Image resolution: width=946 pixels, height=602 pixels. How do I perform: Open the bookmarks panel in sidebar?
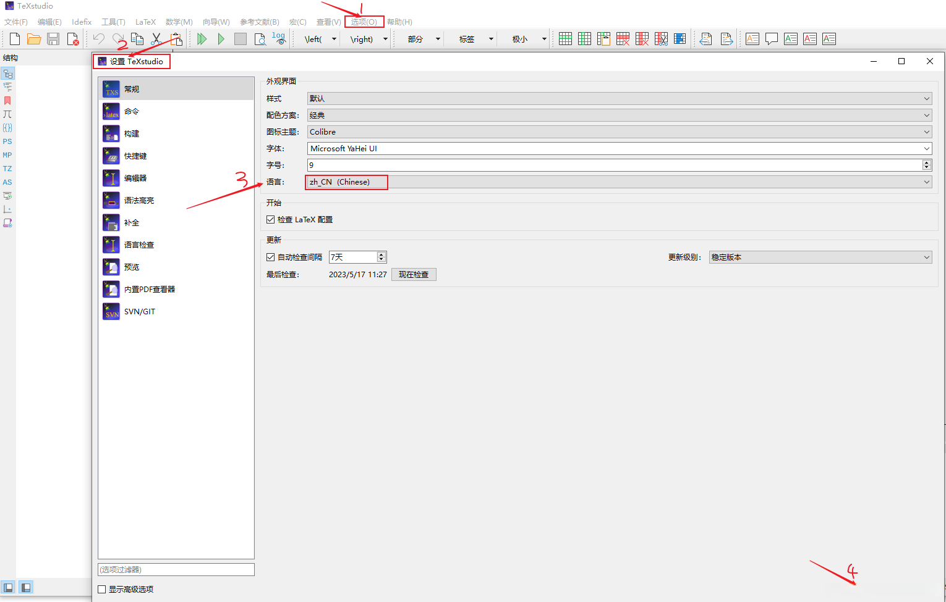[x=7, y=101]
